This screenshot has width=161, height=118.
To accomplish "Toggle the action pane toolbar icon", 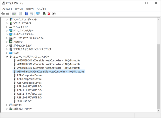I will click(x=31, y=14).
